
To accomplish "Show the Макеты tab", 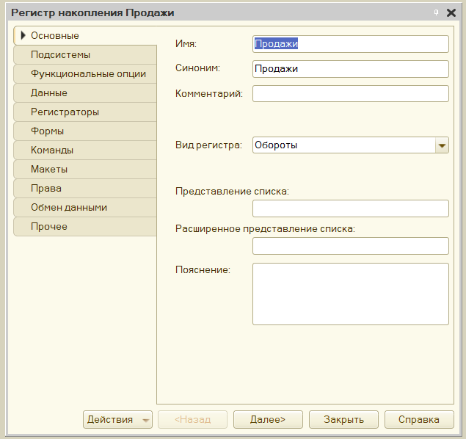I will click(85, 169).
